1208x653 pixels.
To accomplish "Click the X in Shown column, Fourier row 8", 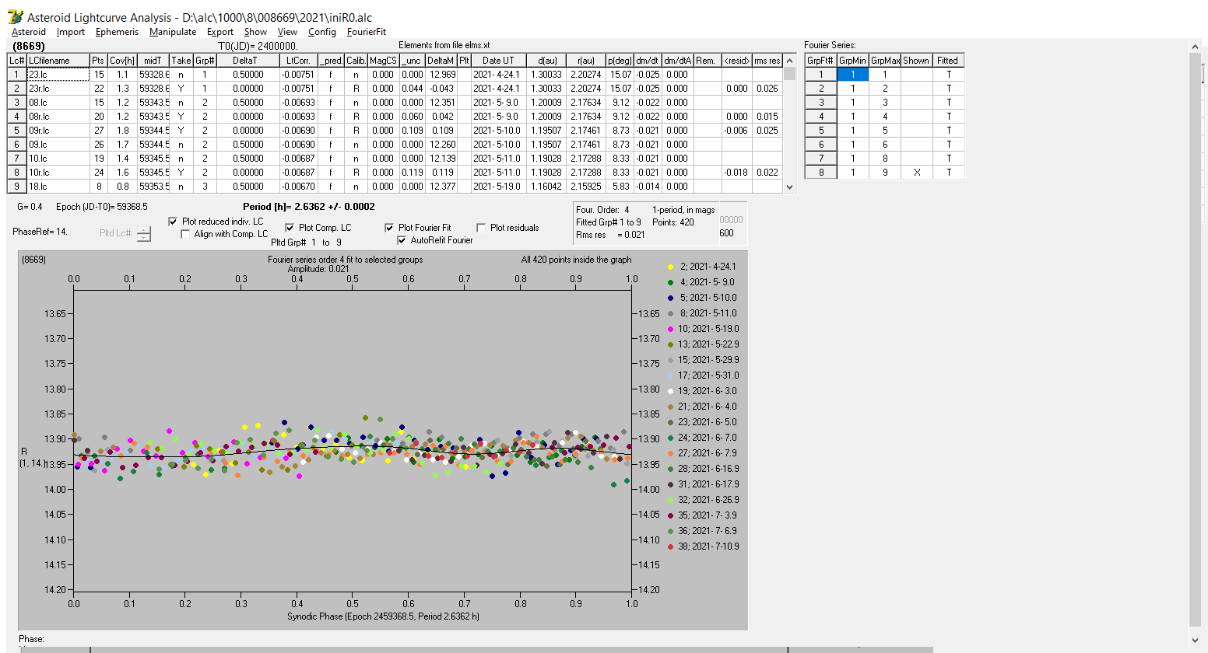I will [x=916, y=173].
